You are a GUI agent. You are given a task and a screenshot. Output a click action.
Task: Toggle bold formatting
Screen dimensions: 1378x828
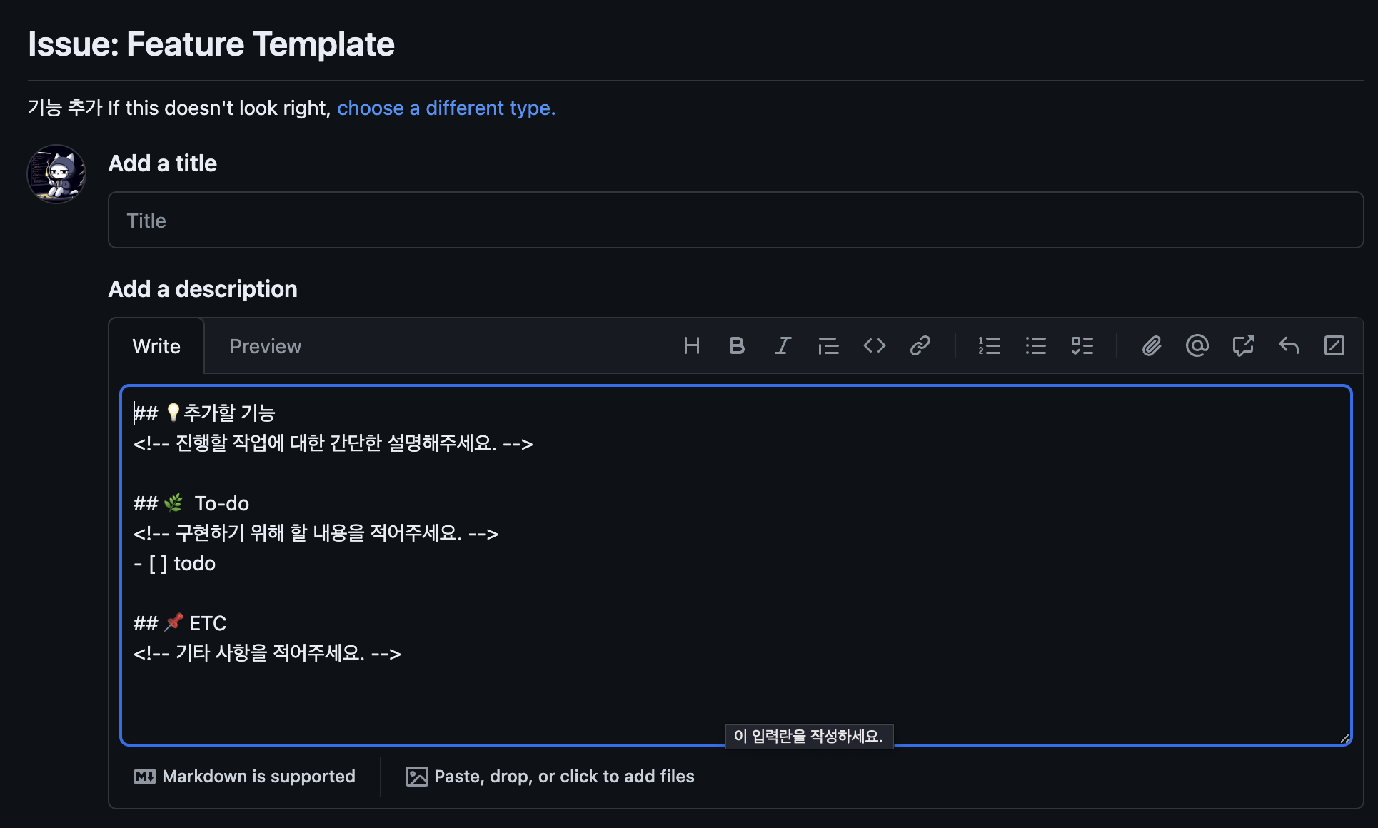pos(737,345)
